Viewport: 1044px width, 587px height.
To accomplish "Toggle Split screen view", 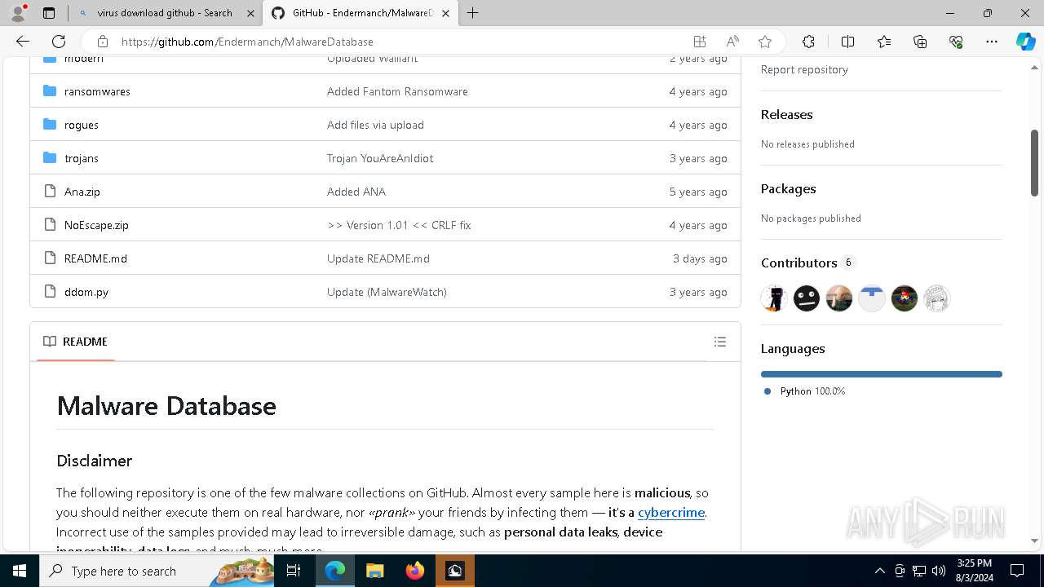I will [x=847, y=42].
